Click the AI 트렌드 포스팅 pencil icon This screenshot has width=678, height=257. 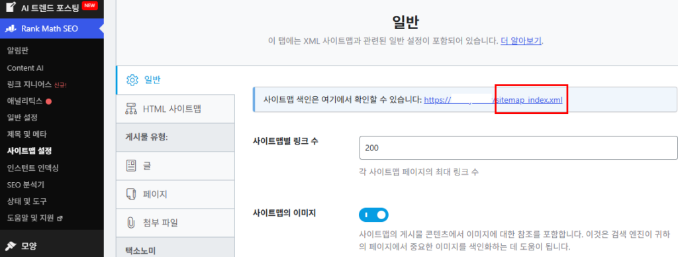tap(11, 7)
